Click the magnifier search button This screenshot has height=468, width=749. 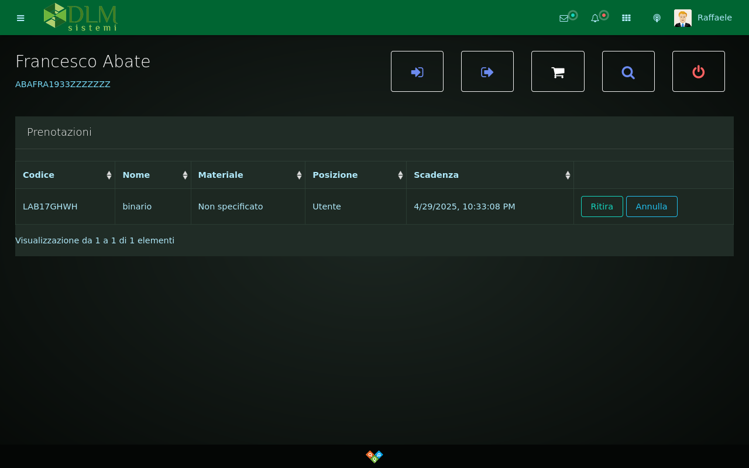pyautogui.click(x=628, y=71)
